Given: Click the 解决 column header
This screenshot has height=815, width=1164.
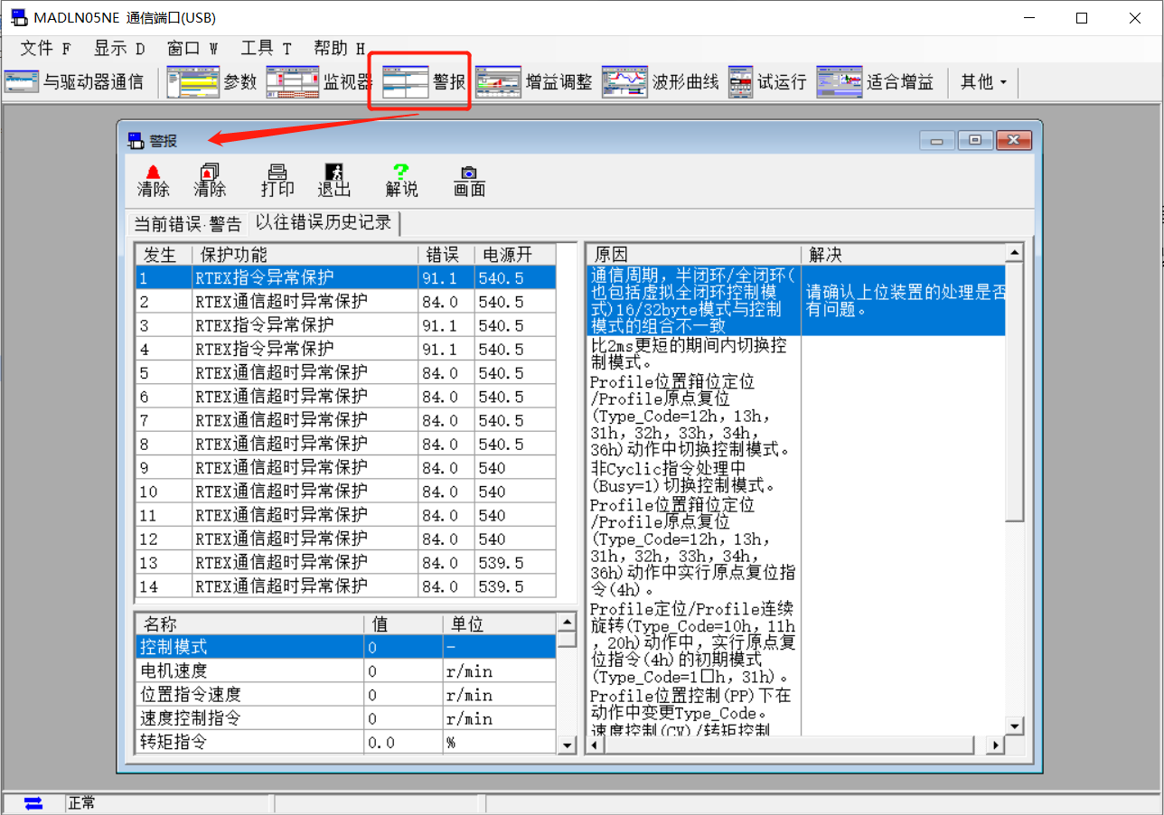Looking at the screenshot, I should tap(903, 255).
